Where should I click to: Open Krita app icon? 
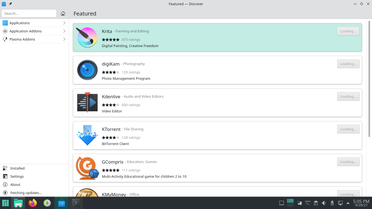click(87, 37)
